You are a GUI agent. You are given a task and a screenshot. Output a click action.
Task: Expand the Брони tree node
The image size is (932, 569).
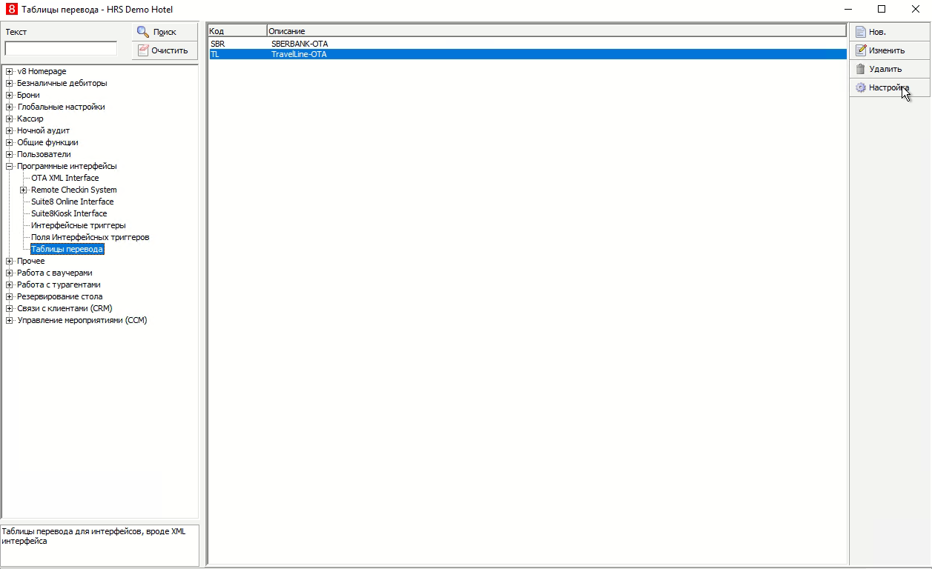[x=10, y=95]
